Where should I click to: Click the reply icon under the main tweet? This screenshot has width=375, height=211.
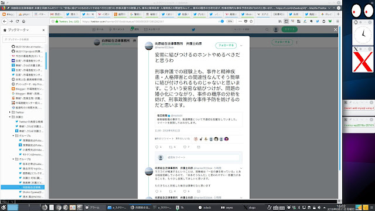tap(157, 147)
